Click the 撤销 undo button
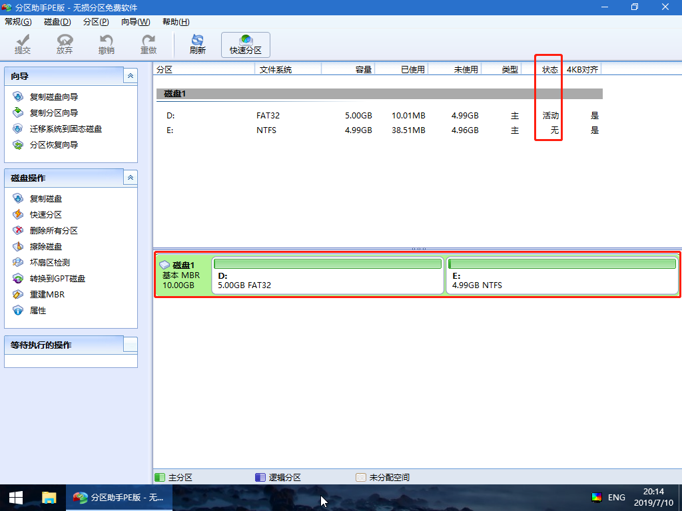The height and width of the screenshot is (511, 682). click(x=107, y=44)
